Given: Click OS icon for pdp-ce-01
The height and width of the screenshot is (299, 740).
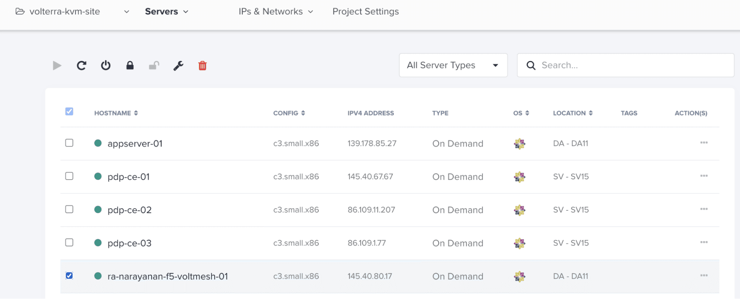Looking at the screenshot, I should [x=520, y=177].
